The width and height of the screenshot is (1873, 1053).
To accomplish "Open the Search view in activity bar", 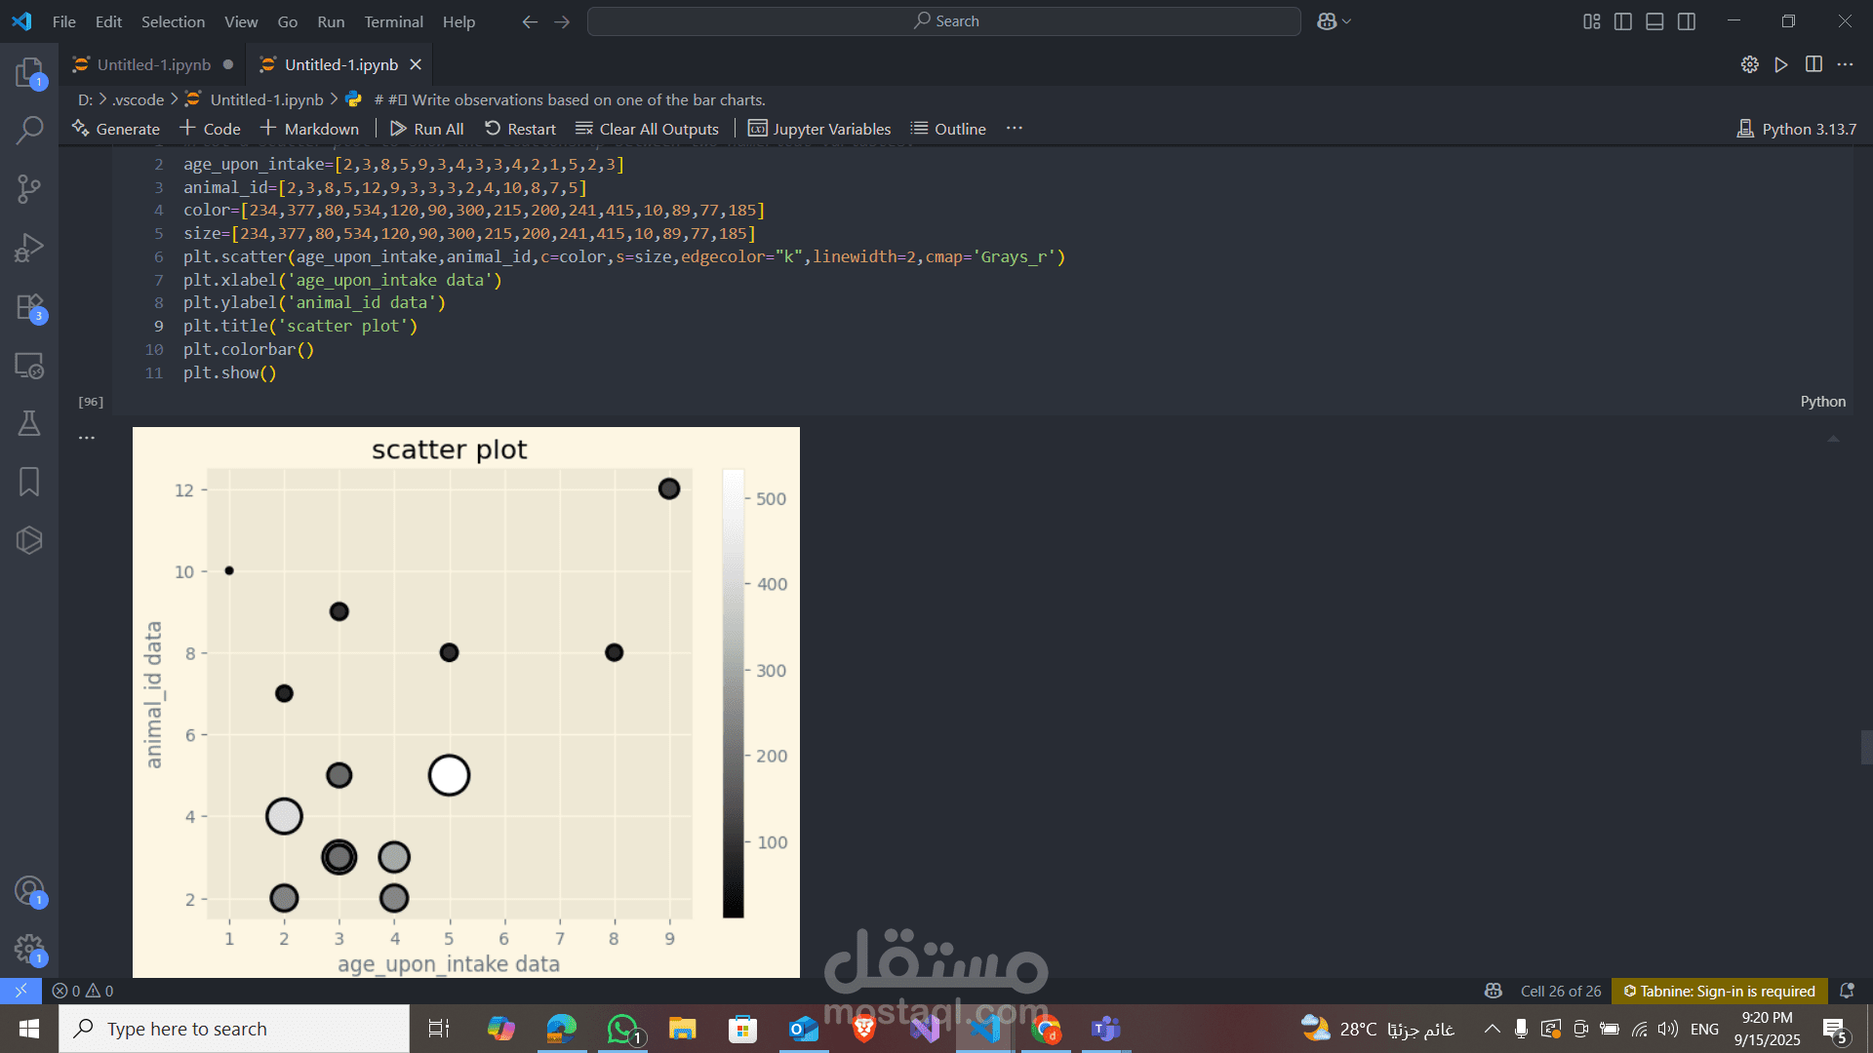I will (29, 131).
